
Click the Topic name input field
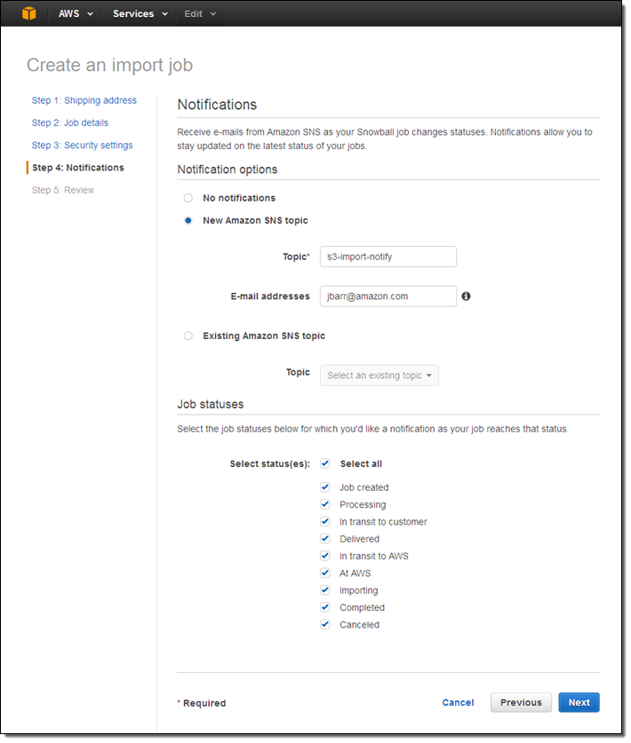coord(388,257)
